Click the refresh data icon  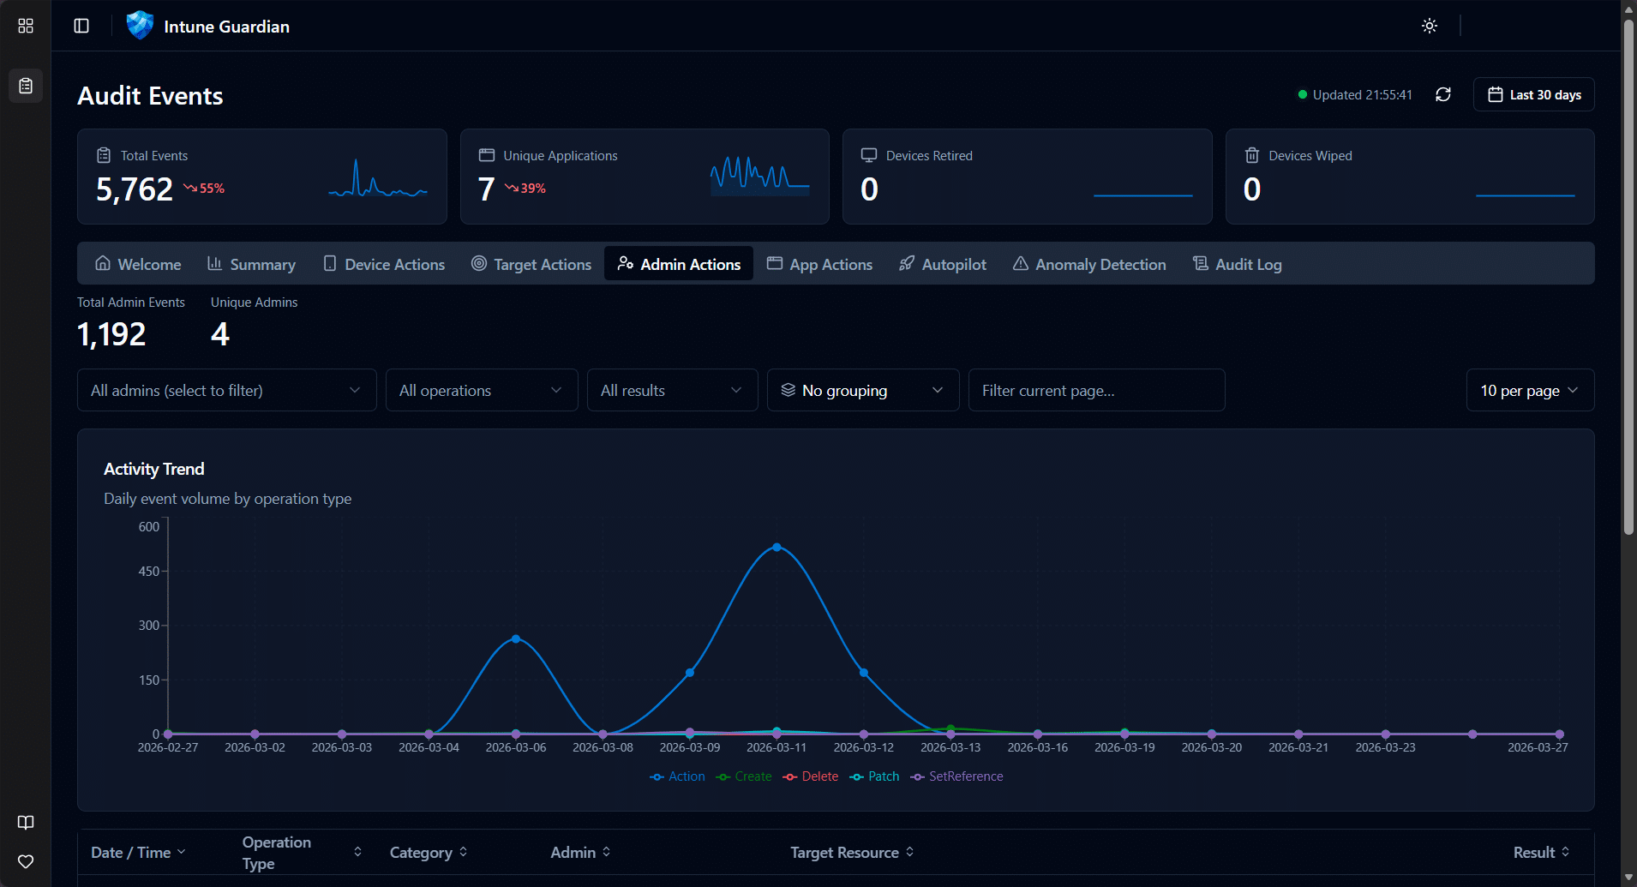pyautogui.click(x=1443, y=94)
